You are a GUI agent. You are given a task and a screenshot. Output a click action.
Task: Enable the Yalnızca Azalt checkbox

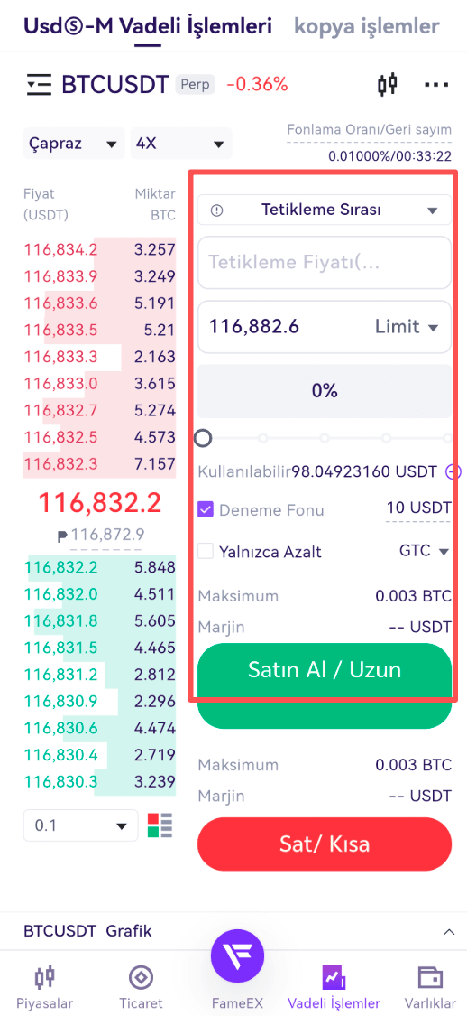206,552
